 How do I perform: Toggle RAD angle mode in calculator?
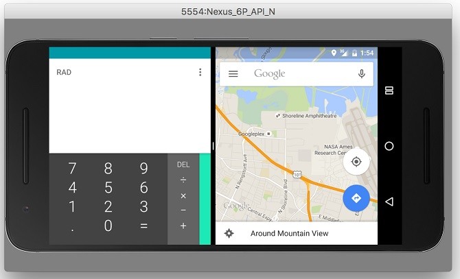64,72
